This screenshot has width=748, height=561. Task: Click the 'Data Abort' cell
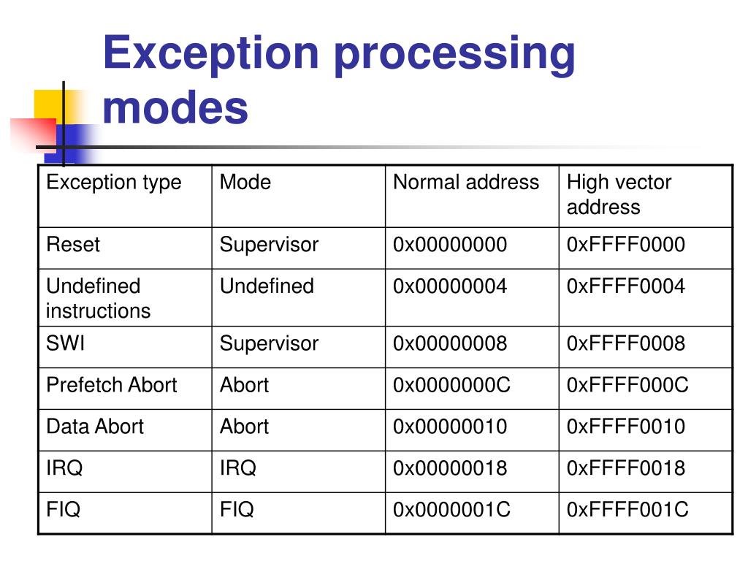125,430
